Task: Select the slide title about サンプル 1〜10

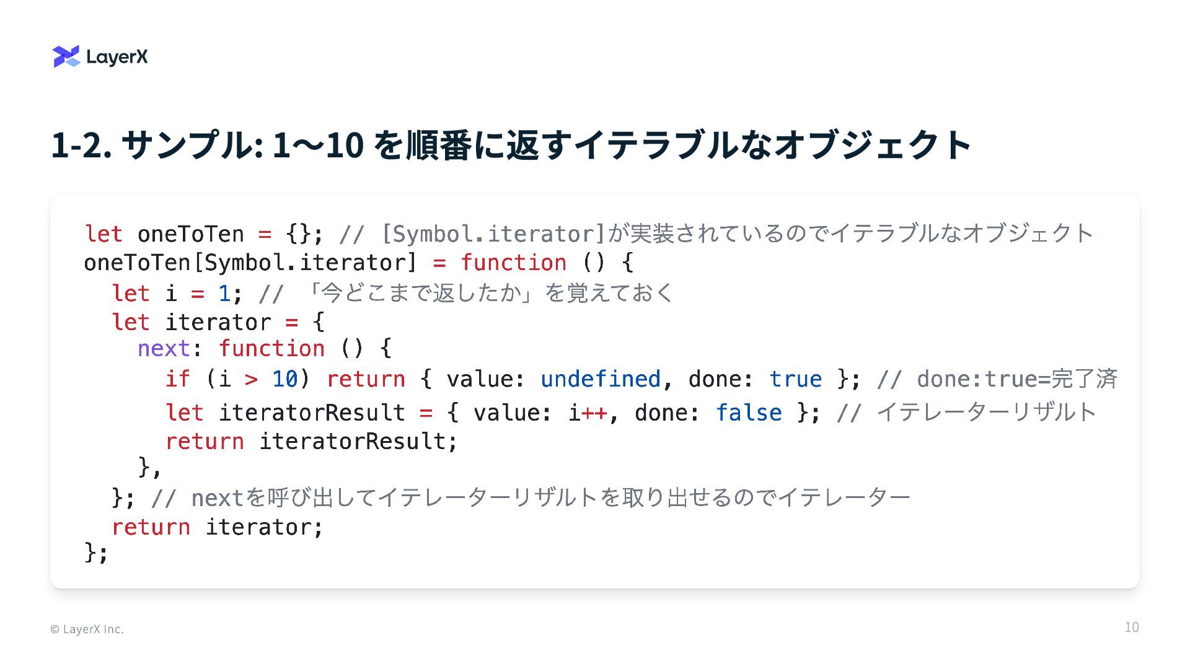Action: click(x=511, y=144)
